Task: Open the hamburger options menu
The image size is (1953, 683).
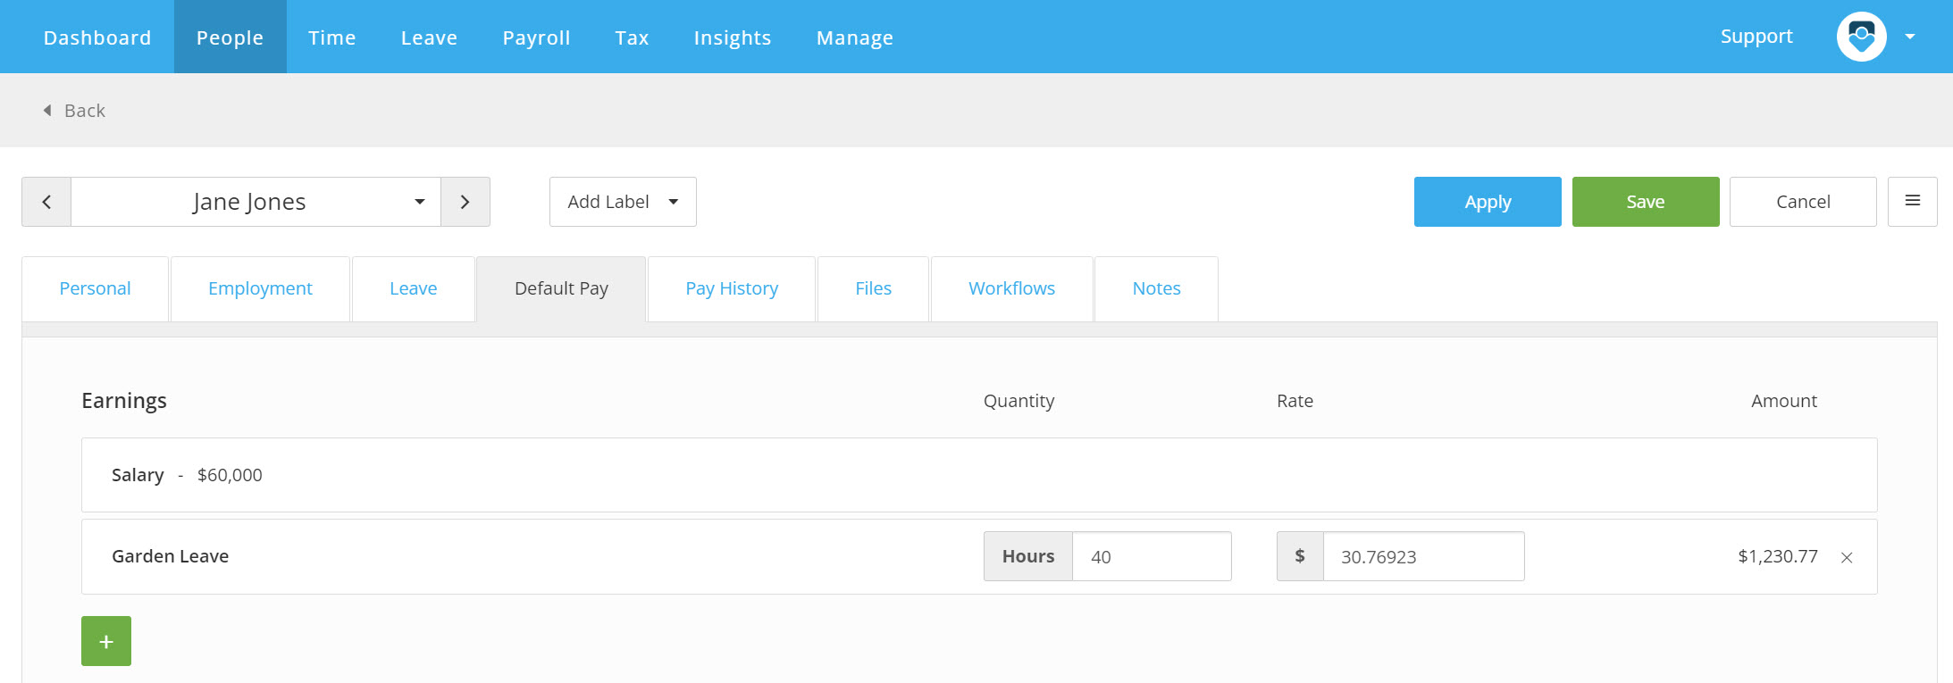Action: [x=1913, y=202]
